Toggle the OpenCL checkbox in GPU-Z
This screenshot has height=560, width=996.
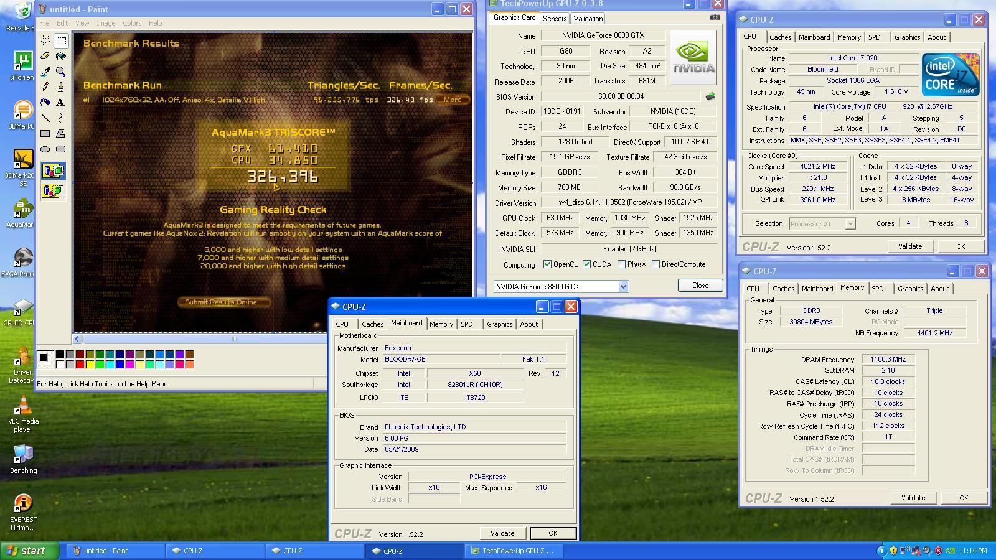click(x=547, y=264)
